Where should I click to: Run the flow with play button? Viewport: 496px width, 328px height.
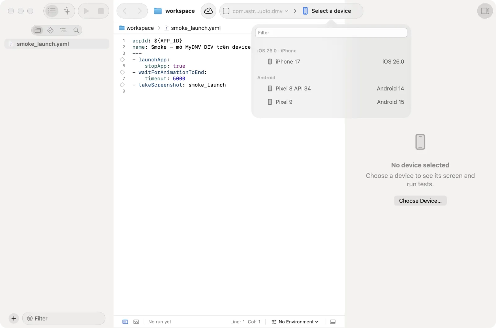[86, 11]
